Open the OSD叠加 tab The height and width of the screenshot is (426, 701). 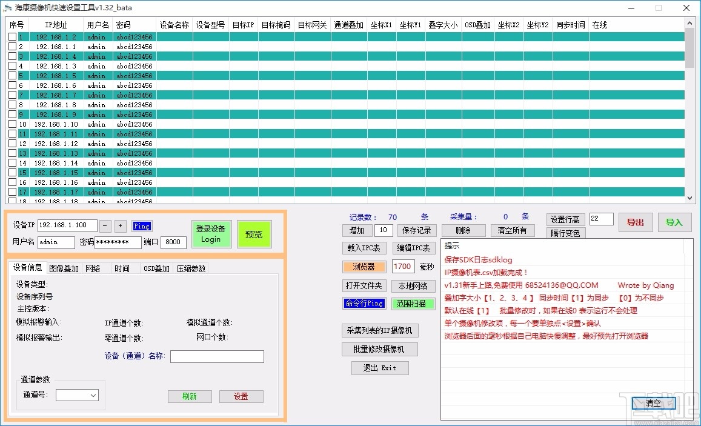point(156,267)
